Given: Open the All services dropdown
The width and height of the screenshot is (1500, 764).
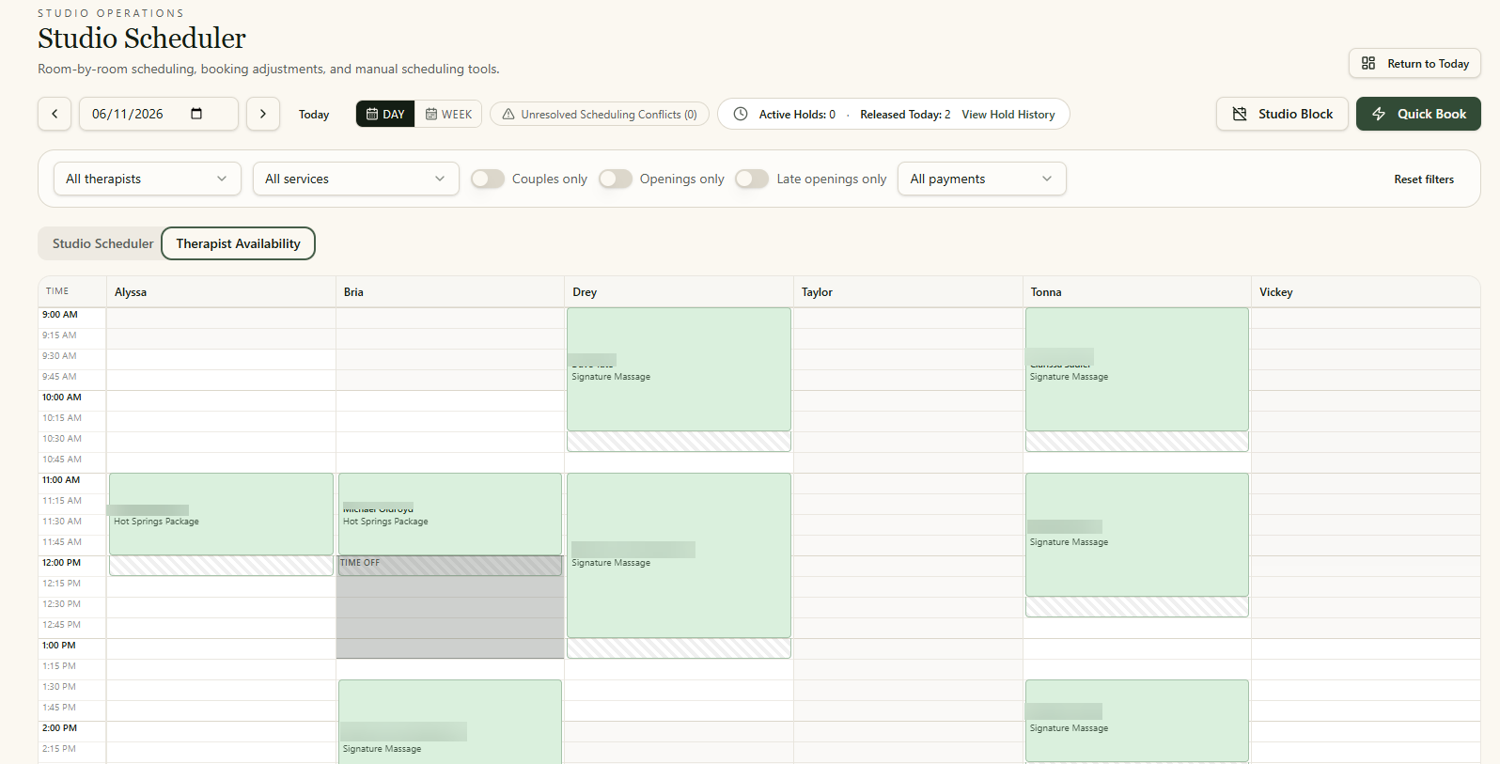Looking at the screenshot, I should click(x=355, y=179).
